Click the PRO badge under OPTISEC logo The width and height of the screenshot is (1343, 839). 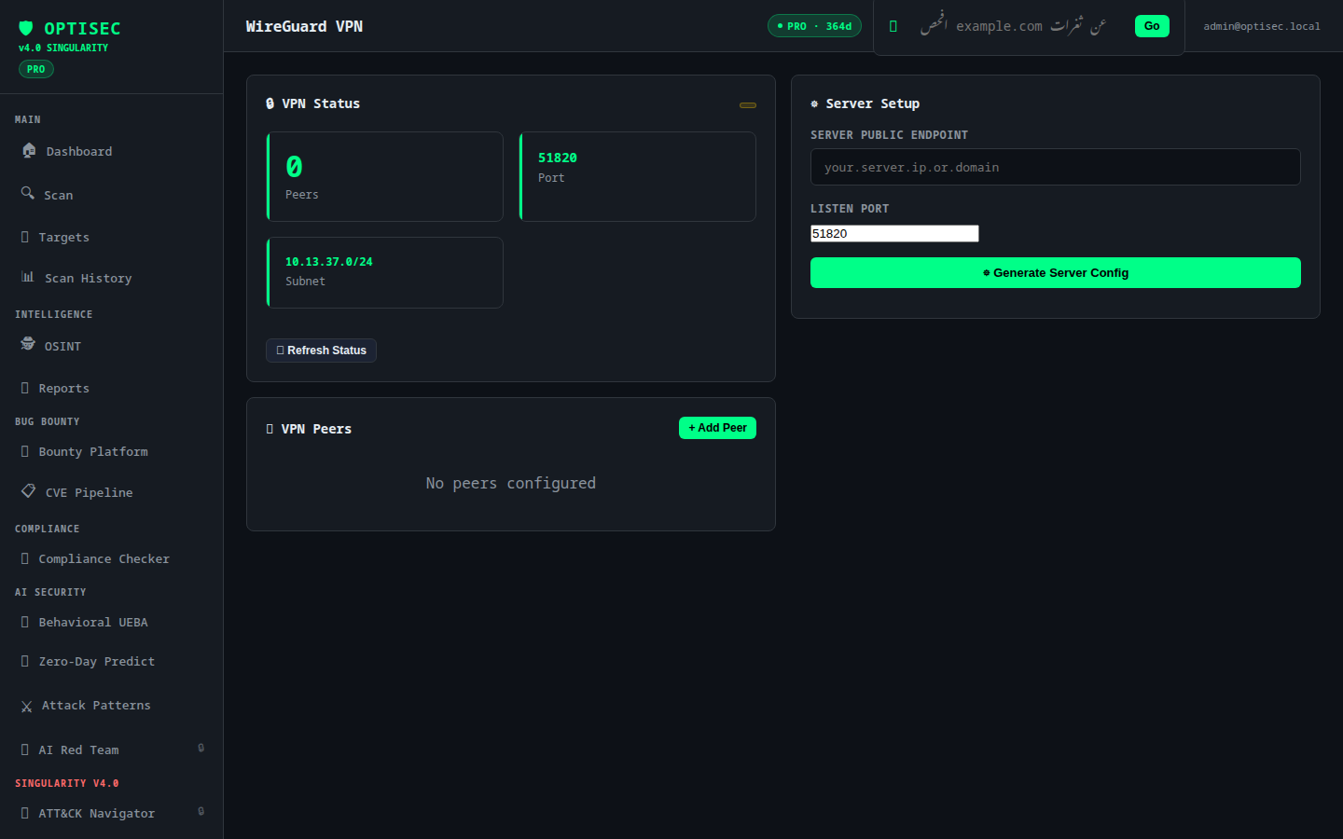pyautogui.click(x=36, y=69)
